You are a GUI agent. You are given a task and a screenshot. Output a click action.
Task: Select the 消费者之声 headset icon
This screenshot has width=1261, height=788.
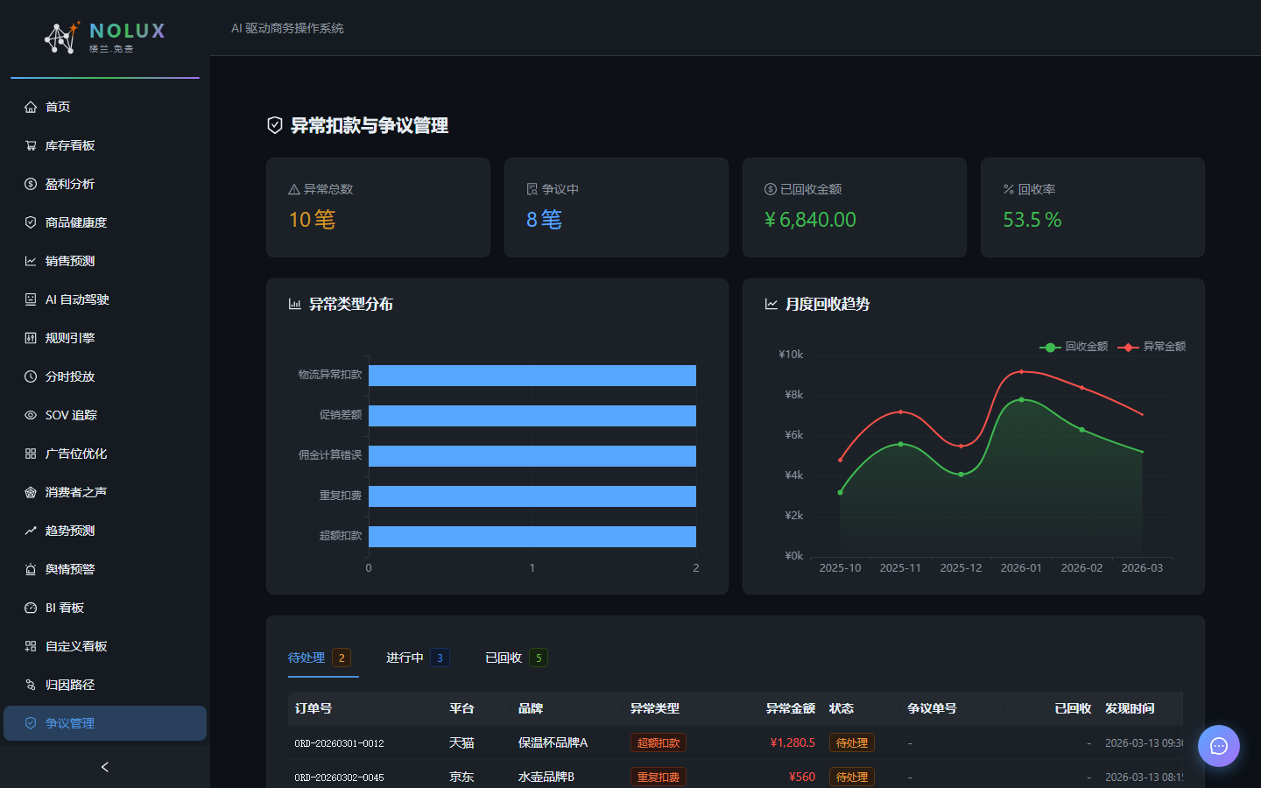(31, 492)
